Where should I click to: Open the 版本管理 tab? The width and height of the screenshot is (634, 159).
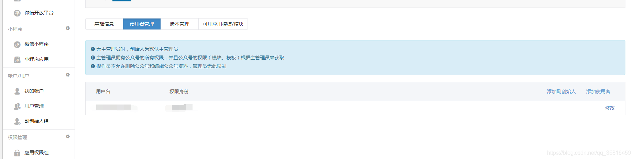(179, 24)
